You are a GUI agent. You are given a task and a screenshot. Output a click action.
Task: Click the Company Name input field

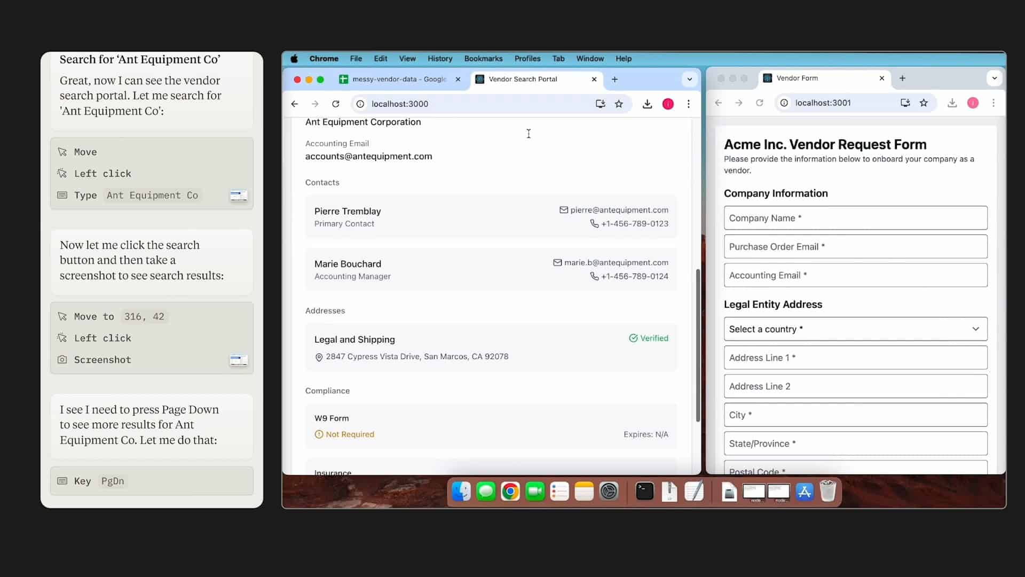(855, 218)
